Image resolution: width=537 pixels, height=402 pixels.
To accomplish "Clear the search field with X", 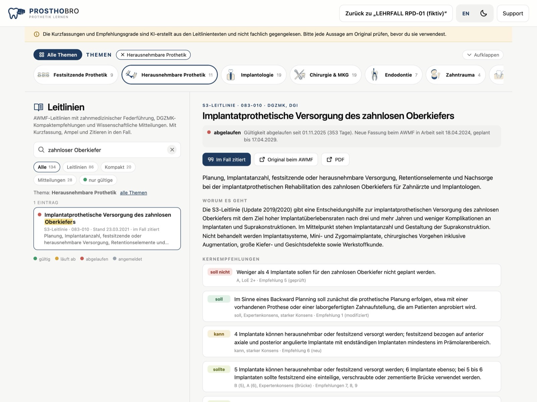I will pos(172,150).
